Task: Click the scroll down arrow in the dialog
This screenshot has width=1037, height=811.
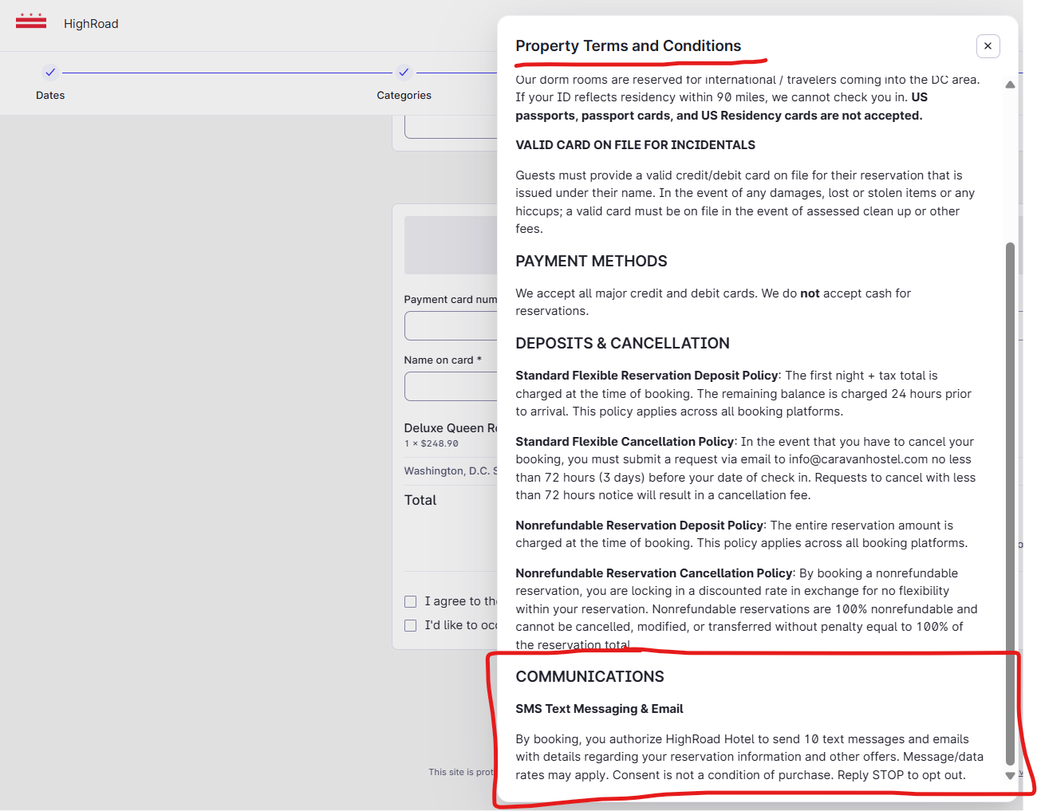Action: [x=1010, y=775]
